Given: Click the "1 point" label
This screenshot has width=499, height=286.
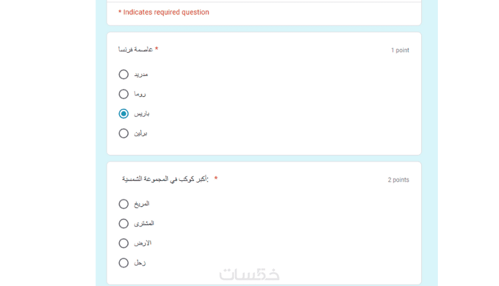Looking at the screenshot, I should click(x=400, y=50).
